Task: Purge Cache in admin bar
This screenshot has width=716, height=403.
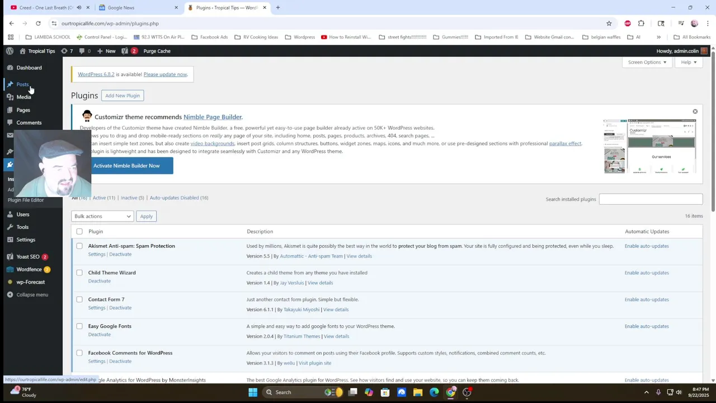Action: pos(157,51)
